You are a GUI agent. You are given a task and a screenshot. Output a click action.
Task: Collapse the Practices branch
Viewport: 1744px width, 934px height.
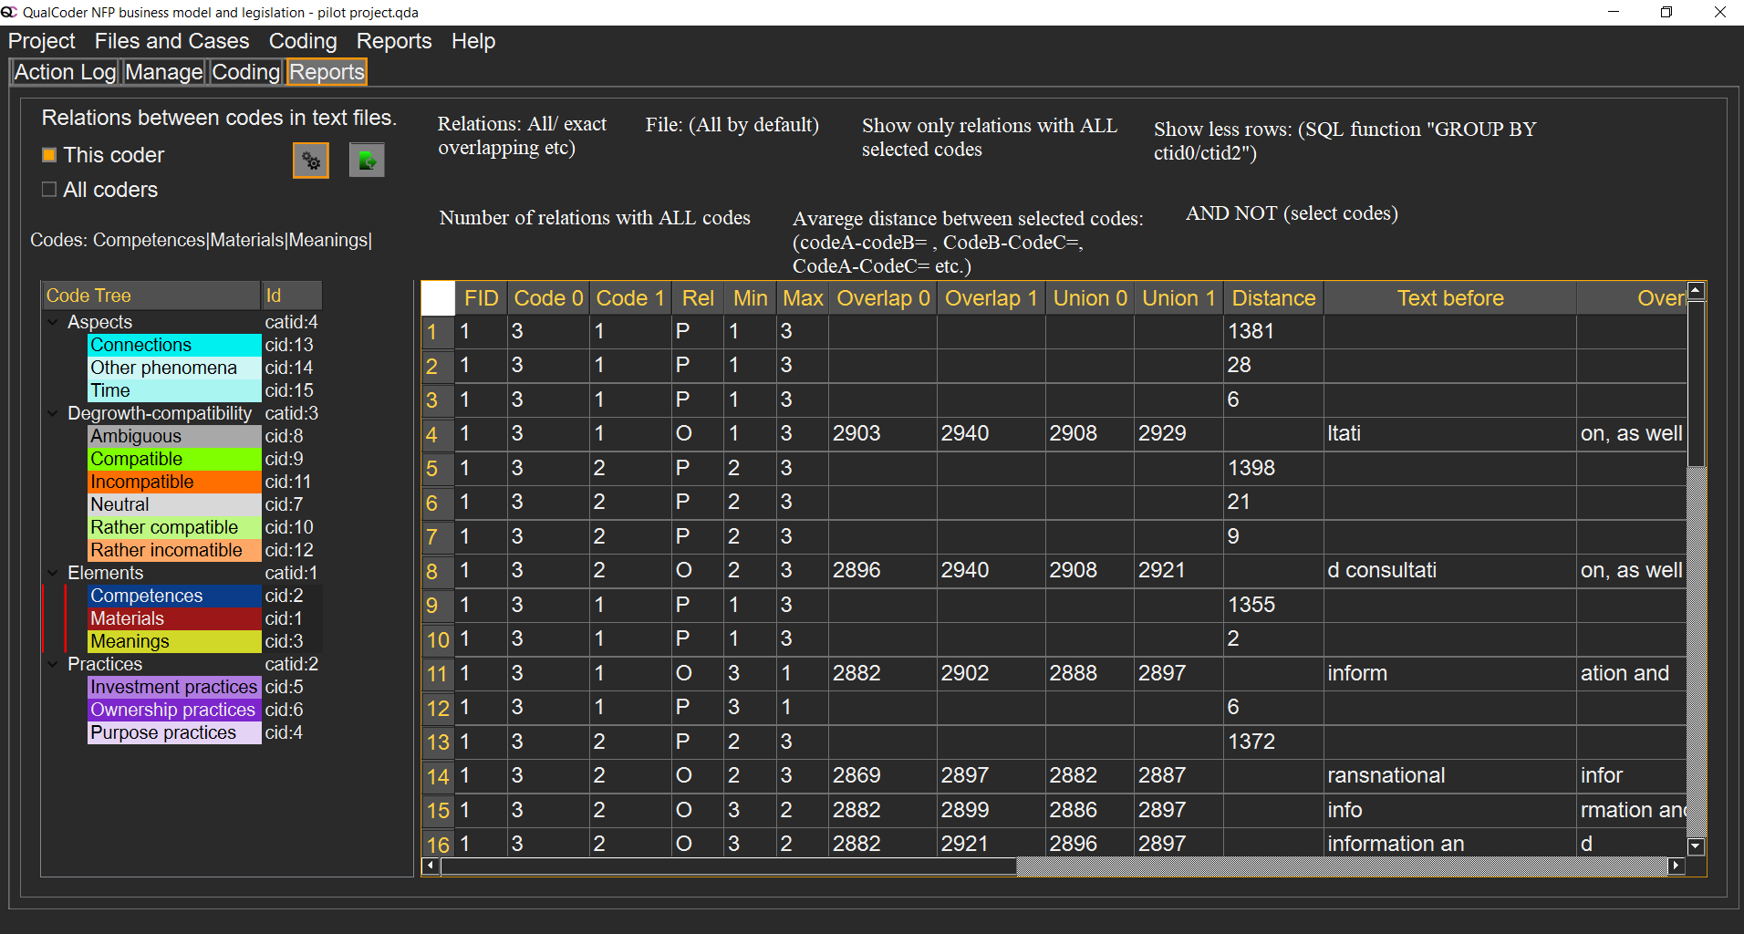tap(52, 663)
